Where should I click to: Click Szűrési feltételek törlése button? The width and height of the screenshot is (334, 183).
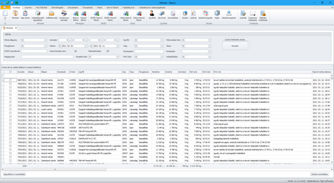coord(235,40)
